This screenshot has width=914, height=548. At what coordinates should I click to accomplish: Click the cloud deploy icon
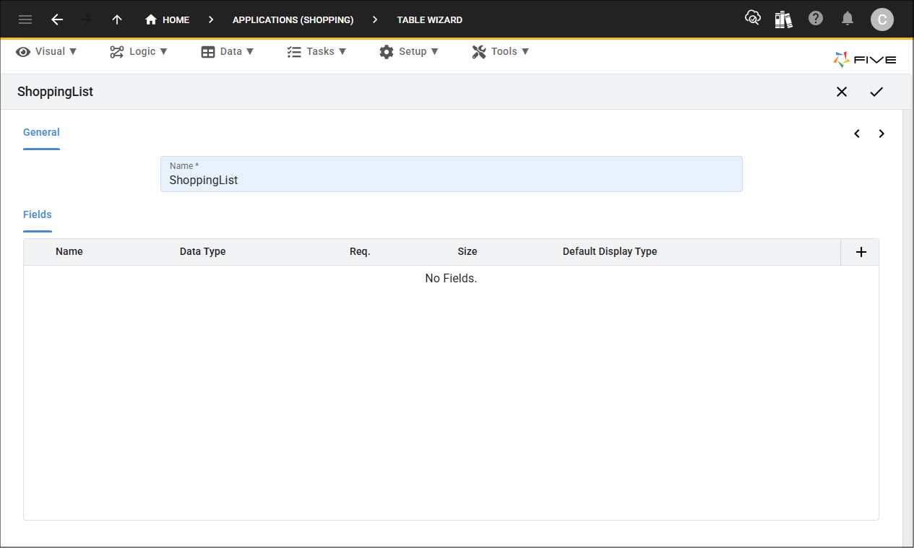point(753,19)
